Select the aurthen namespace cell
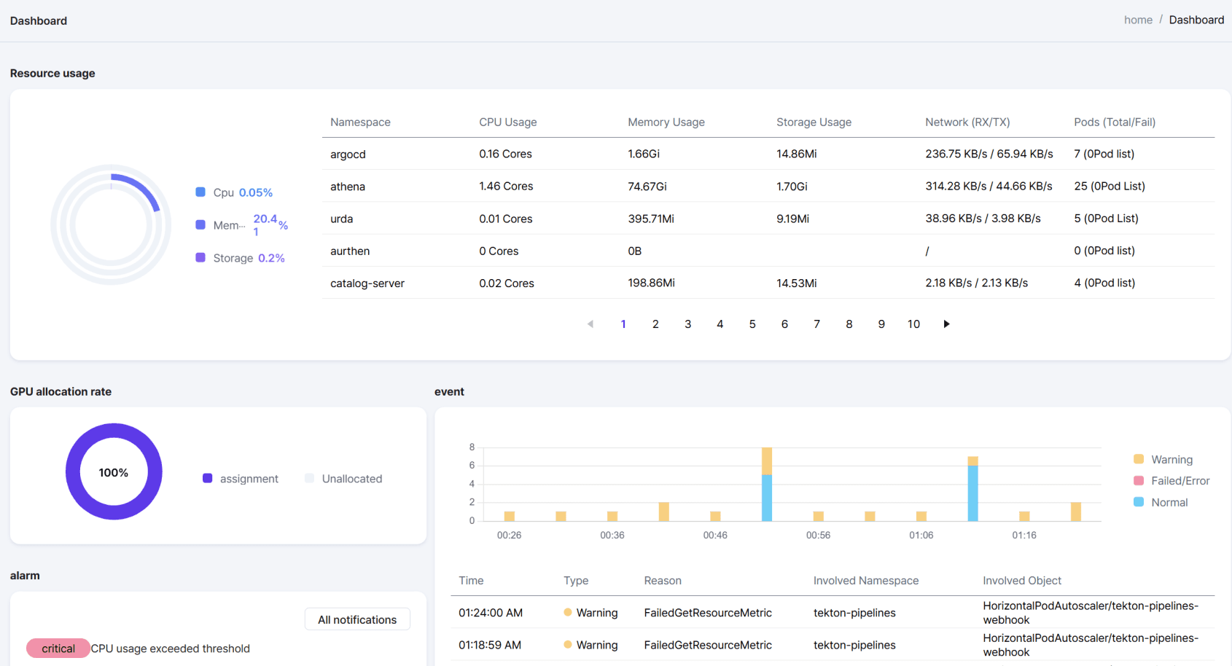 point(350,251)
